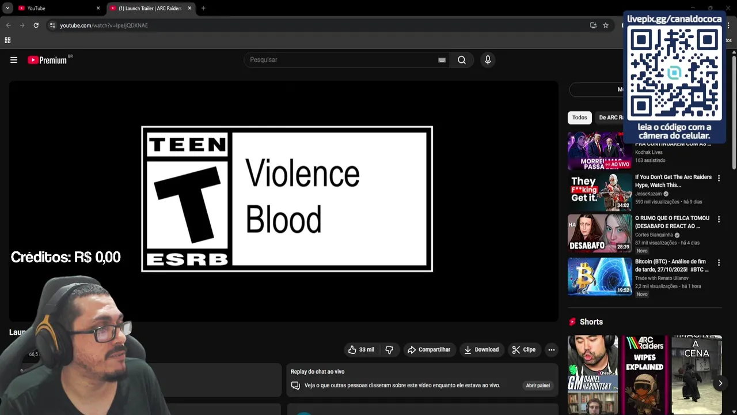737x415 pixels.
Task: Reload the page with refresh icon
Action: (36, 25)
